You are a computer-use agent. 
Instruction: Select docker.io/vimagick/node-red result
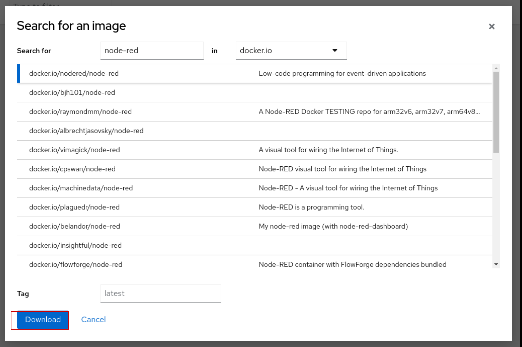click(74, 150)
